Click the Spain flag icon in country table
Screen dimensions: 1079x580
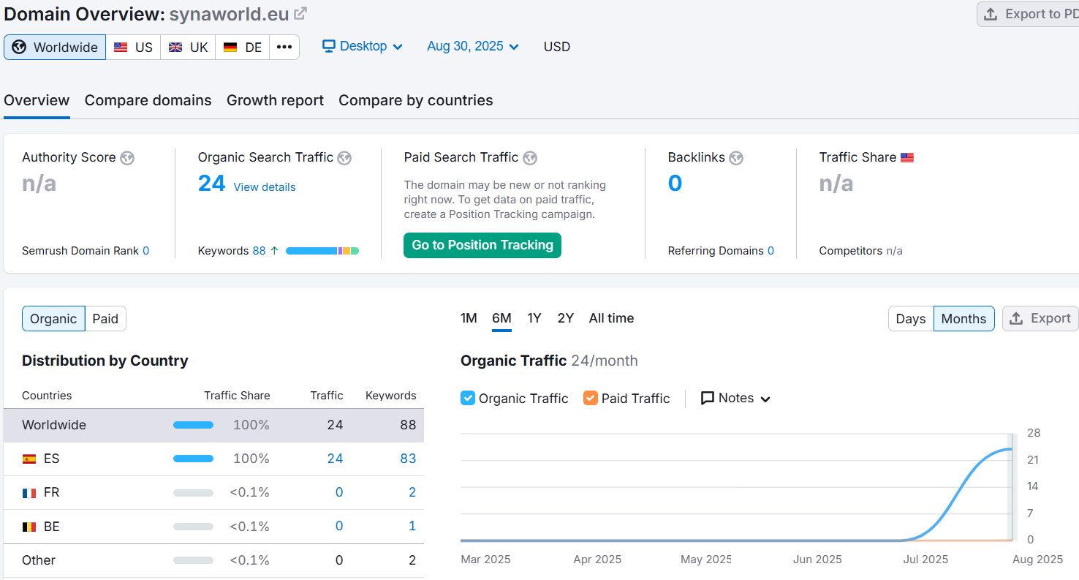coord(29,459)
